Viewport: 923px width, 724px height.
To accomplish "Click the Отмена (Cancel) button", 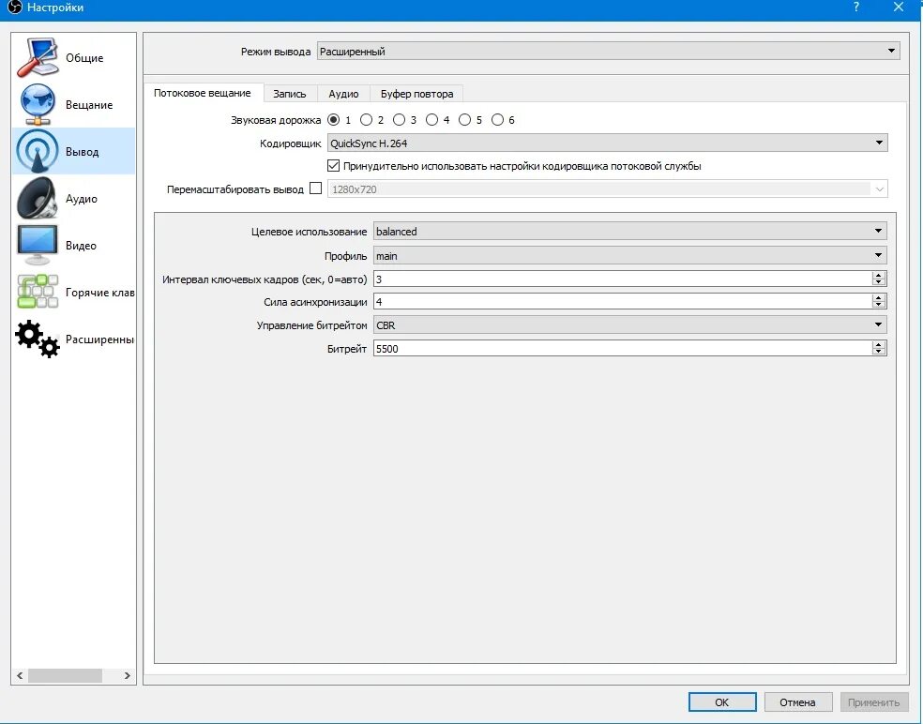I will point(797,702).
